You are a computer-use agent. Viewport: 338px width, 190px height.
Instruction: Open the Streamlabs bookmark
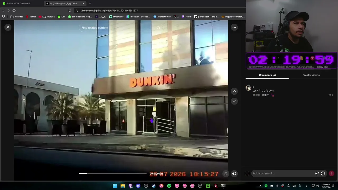(x=116, y=17)
